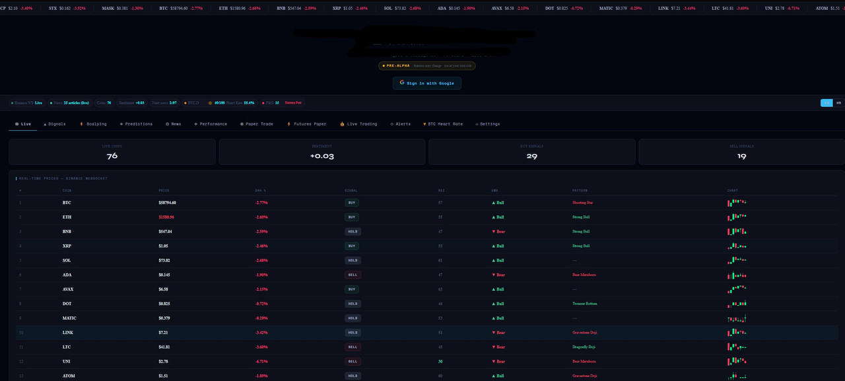Click the PRE-ALPHA warning badge
845x381 pixels.
coord(427,66)
